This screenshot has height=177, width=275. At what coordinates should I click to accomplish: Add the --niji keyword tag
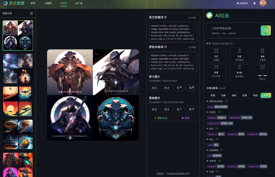(x=214, y=155)
